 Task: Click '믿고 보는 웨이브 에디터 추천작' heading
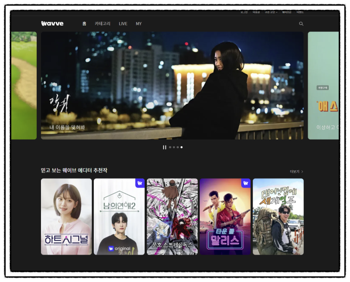74,170
